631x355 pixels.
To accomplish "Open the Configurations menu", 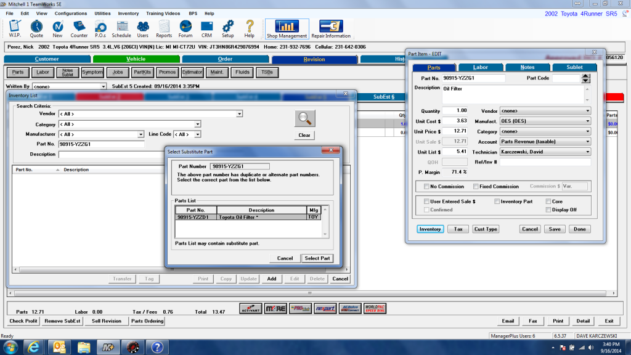I will [x=71, y=14].
